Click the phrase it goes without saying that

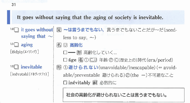point(37,33)
